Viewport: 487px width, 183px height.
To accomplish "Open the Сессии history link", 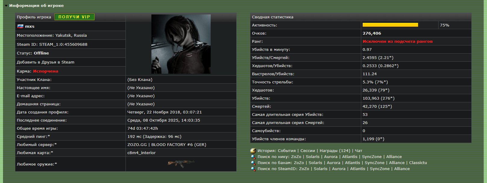I will [x=308, y=151].
